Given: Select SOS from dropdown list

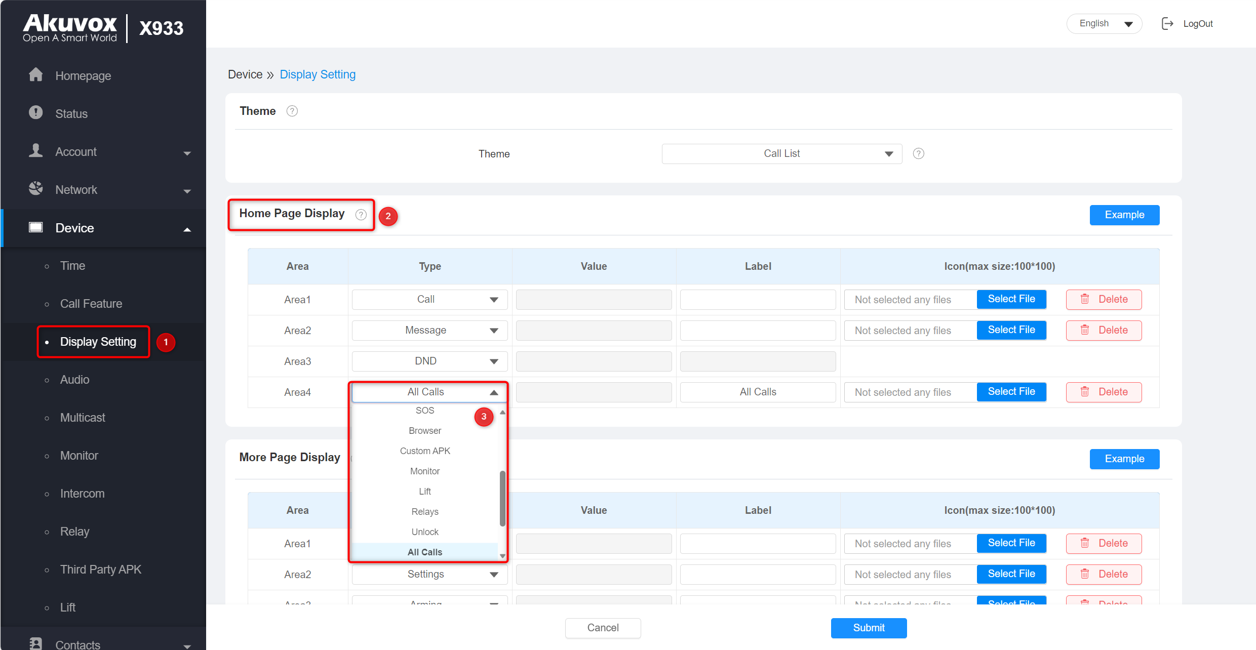Looking at the screenshot, I should click(425, 411).
